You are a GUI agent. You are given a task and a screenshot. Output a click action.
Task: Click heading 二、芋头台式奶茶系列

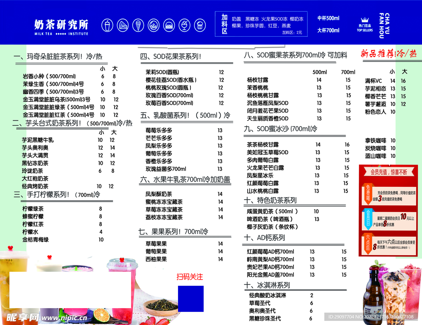pyautogui.click(x=72, y=123)
